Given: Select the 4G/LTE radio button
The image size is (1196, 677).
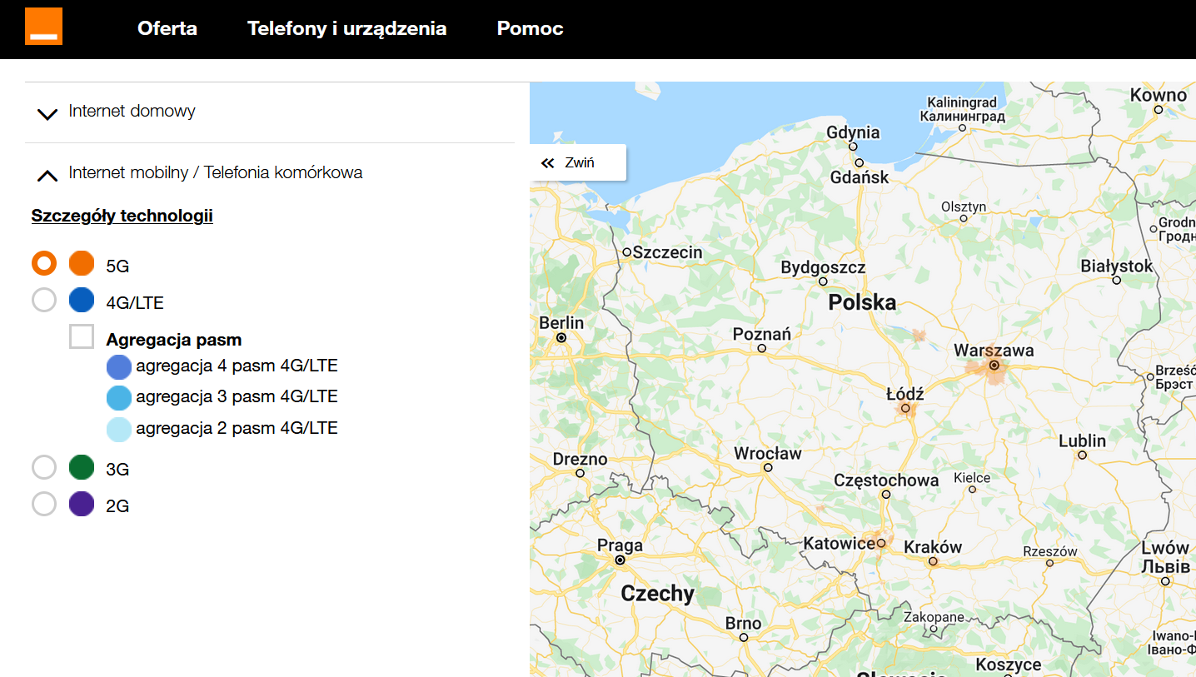Looking at the screenshot, I should click(x=44, y=300).
